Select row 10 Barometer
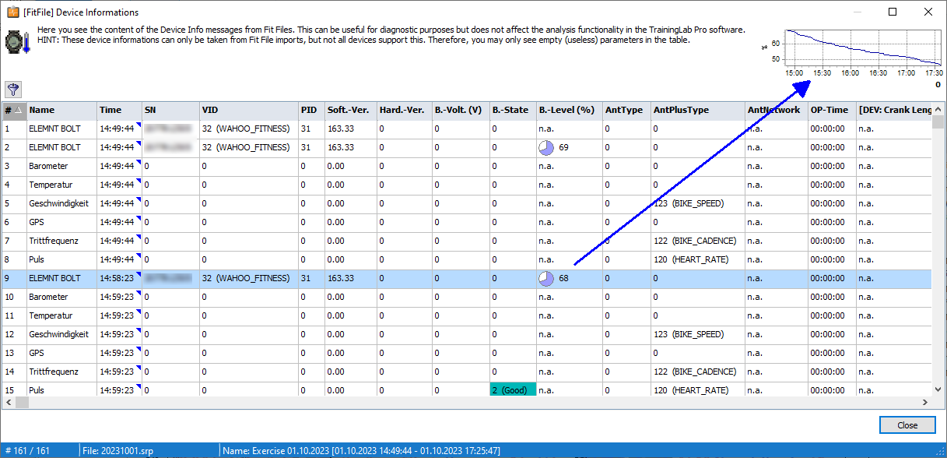The width and height of the screenshot is (947, 458). point(467,297)
